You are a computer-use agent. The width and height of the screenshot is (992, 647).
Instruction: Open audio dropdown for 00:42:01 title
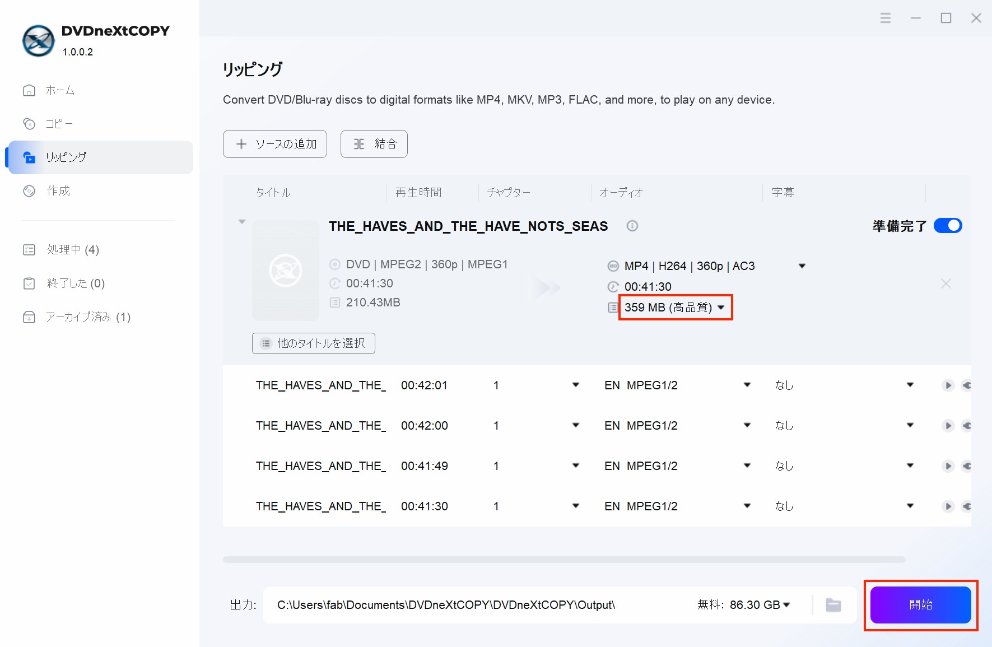click(747, 385)
